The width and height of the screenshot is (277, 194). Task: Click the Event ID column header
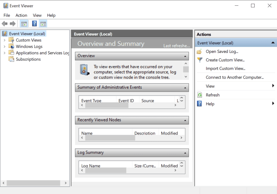[x=126, y=101]
